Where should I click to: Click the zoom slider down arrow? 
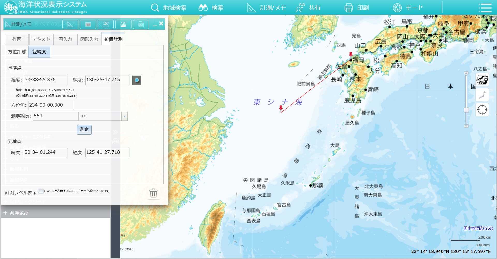tap(466, 126)
